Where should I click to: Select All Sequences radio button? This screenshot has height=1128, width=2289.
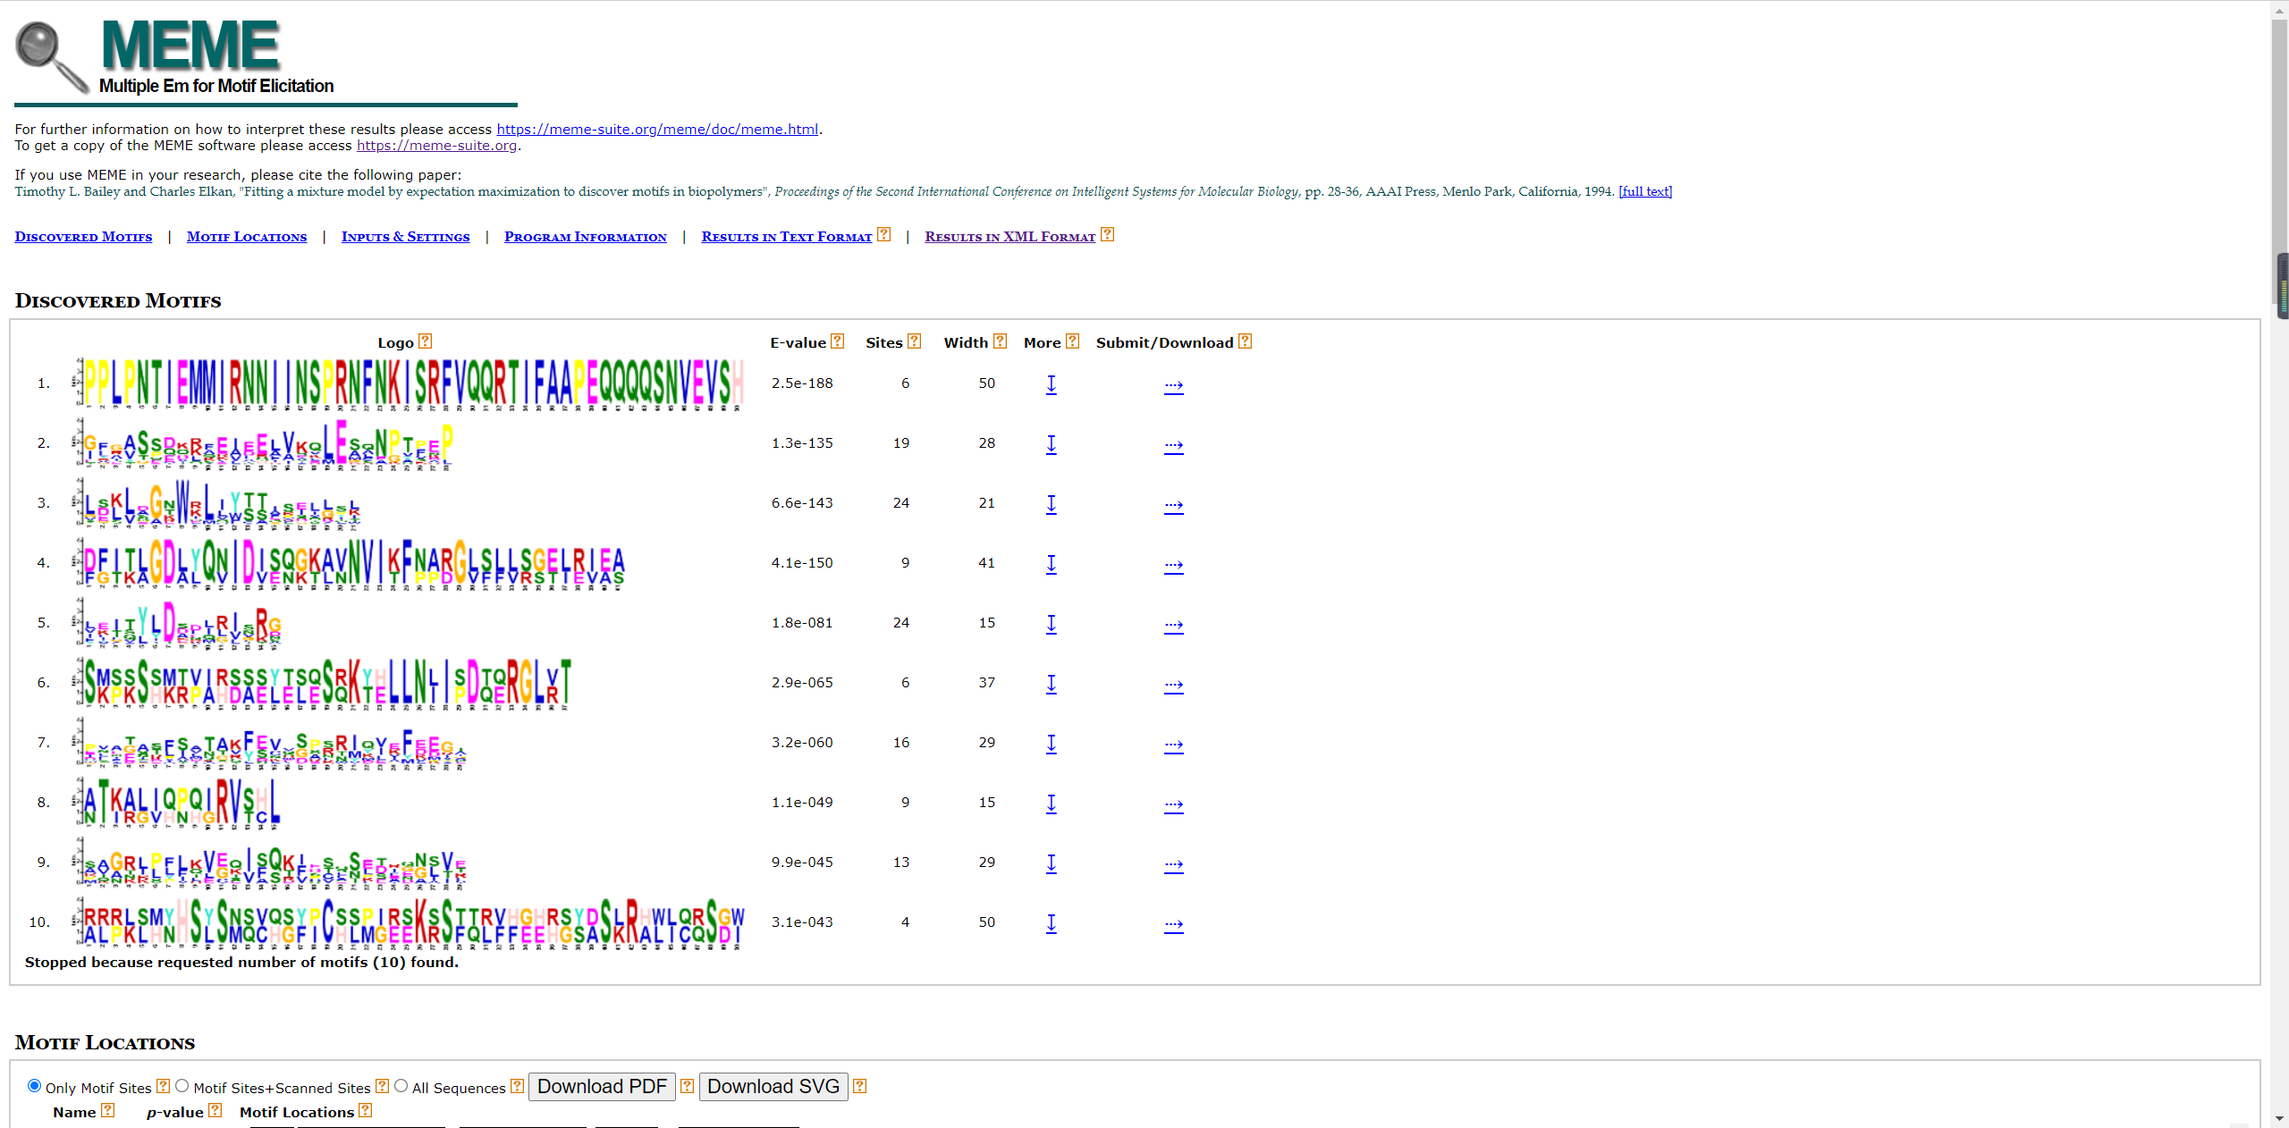(x=401, y=1086)
